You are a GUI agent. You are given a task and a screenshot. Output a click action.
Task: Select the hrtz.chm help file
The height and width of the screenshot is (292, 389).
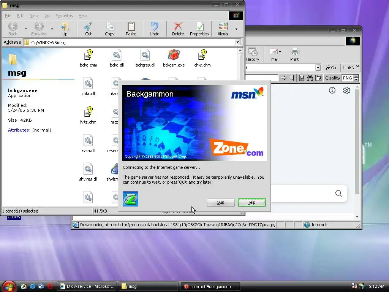[88, 116]
